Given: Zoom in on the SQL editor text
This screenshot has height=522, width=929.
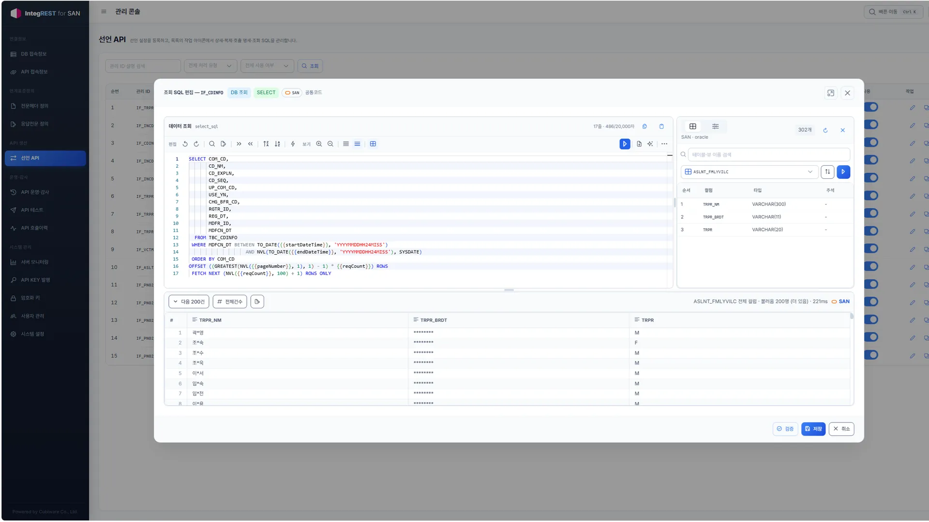Looking at the screenshot, I should (x=319, y=144).
